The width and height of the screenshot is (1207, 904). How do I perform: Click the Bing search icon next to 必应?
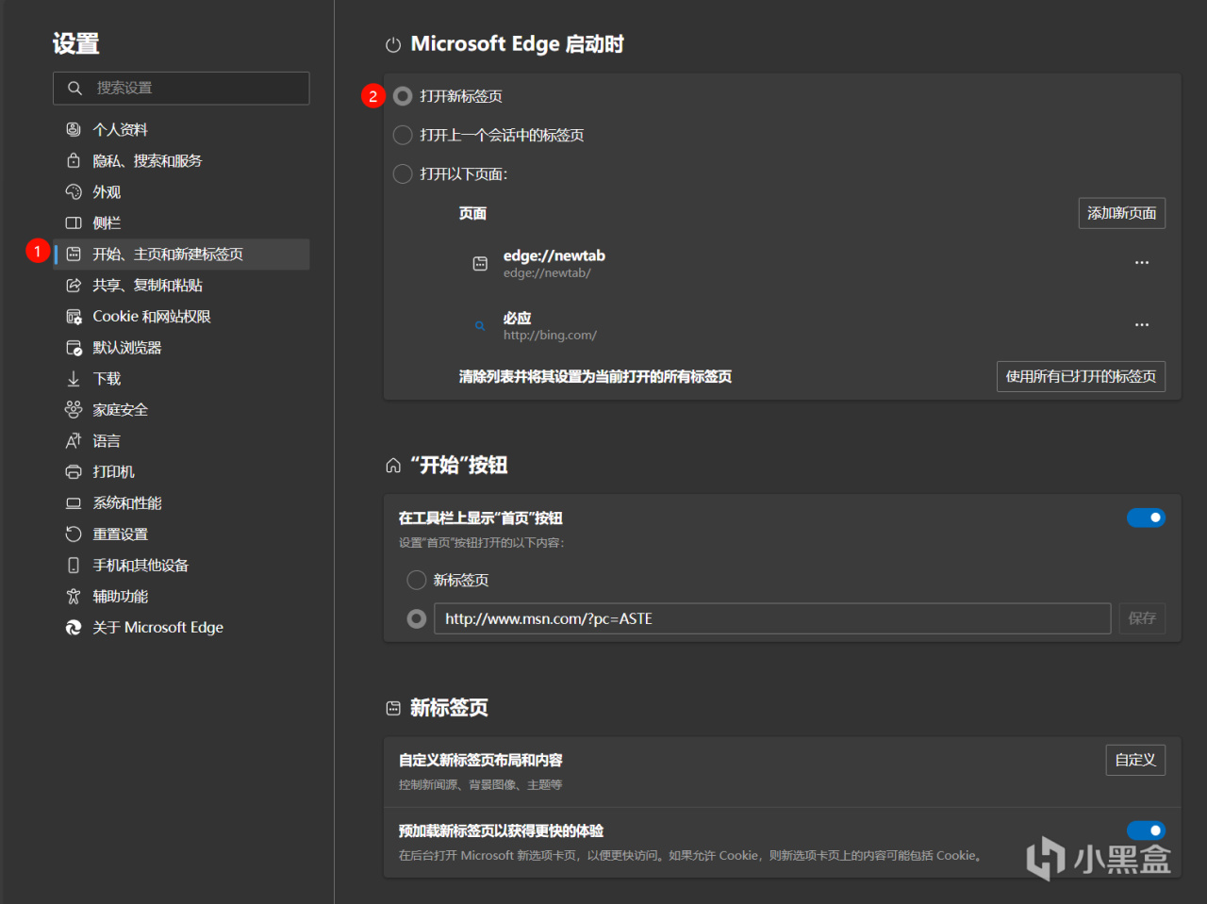(480, 326)
